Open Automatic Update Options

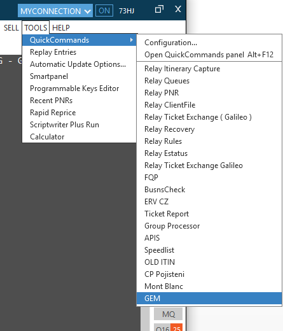(79, 64)
